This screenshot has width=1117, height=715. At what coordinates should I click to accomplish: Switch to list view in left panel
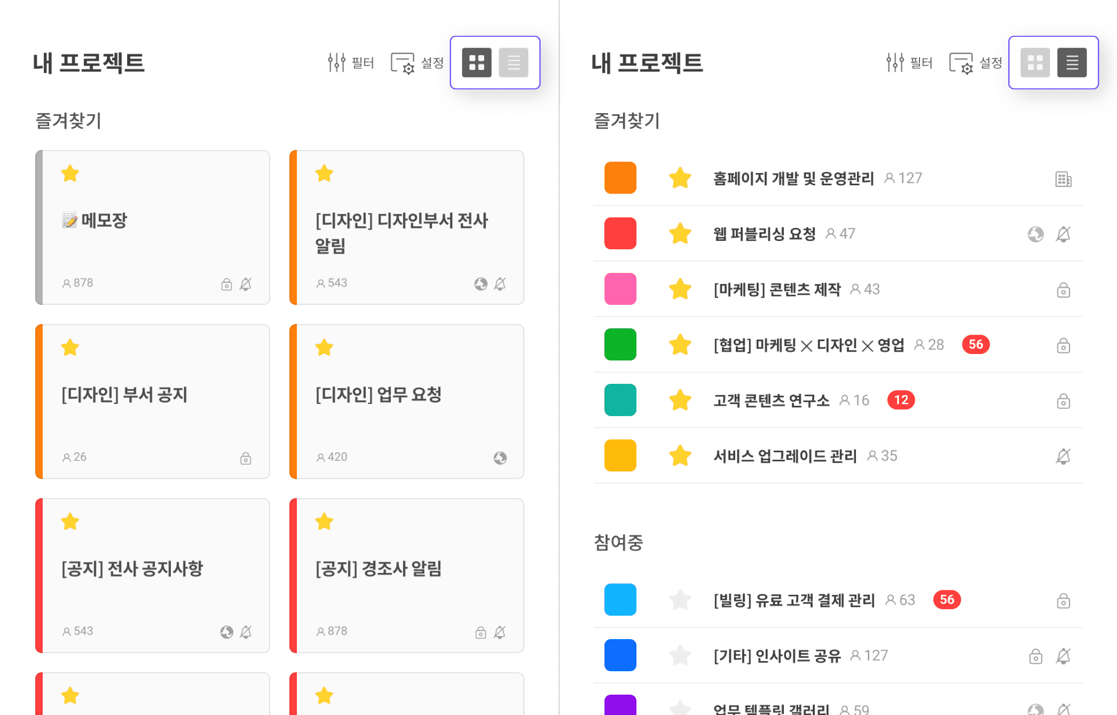513,63
